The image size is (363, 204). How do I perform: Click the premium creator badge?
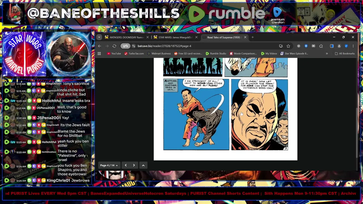coord(278,16)
